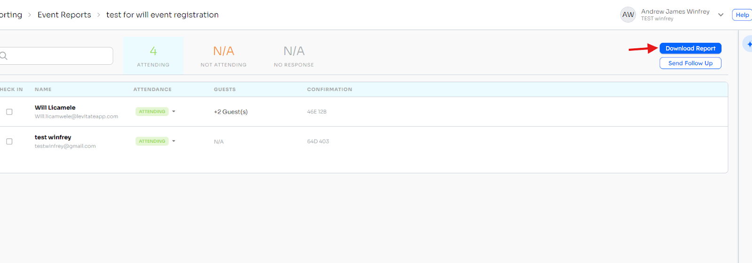Select the Not Attending tab

(x=224, y=56)
